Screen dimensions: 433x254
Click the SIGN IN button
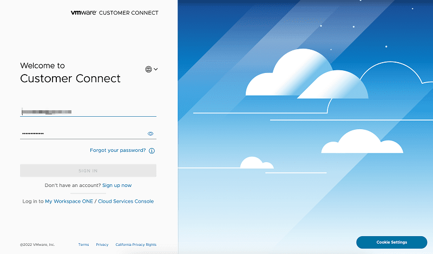coord(88,170)
